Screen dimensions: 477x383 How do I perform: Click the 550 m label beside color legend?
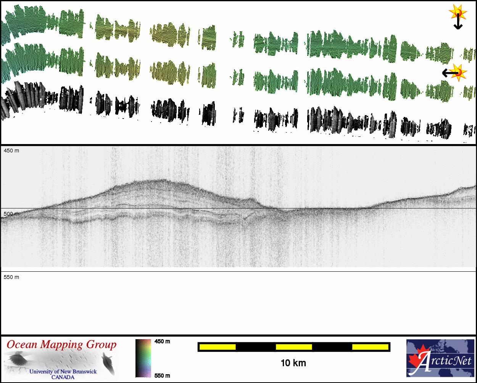162,376
